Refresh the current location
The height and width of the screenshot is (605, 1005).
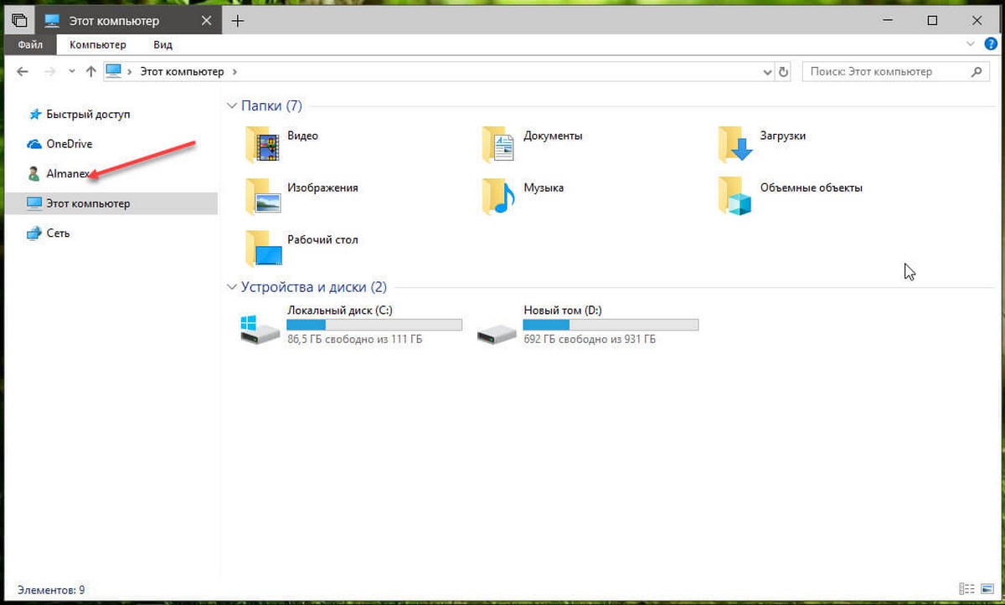(x=784, y=72)
